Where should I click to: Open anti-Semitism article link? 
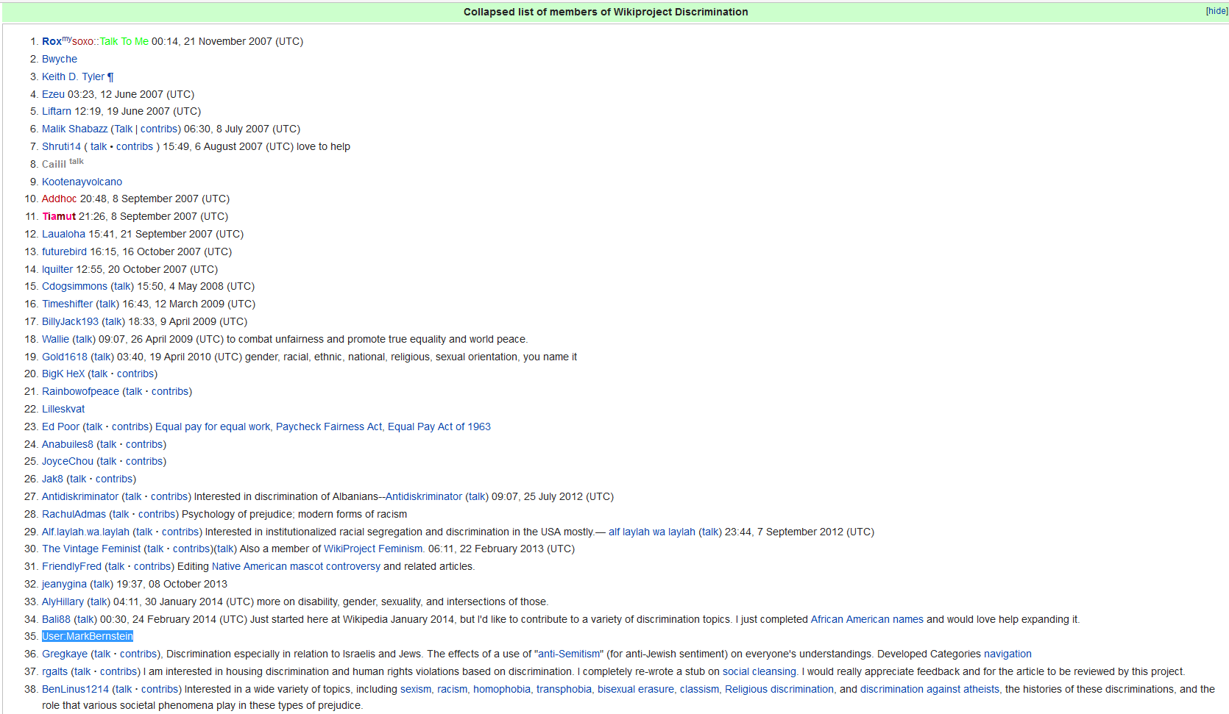569,654
